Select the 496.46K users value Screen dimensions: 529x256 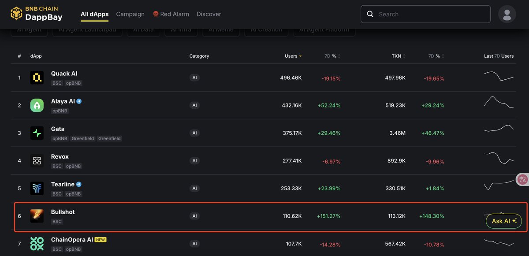[x=291, y=78]
